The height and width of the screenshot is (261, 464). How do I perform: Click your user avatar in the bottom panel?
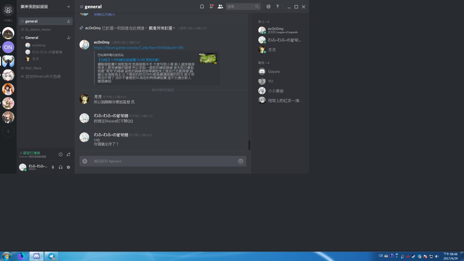point(22,167)
